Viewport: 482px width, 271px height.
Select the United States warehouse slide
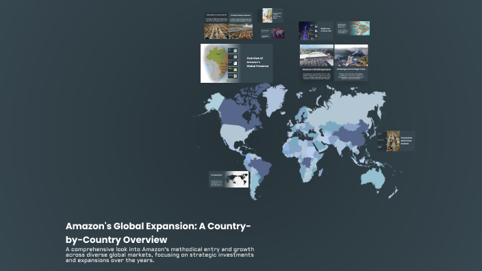[216, 26]
